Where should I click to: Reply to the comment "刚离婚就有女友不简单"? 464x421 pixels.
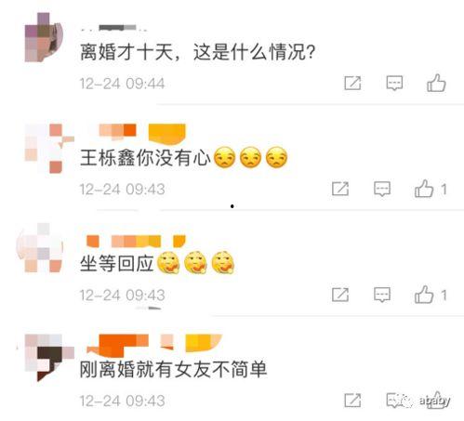click(394, 401)
